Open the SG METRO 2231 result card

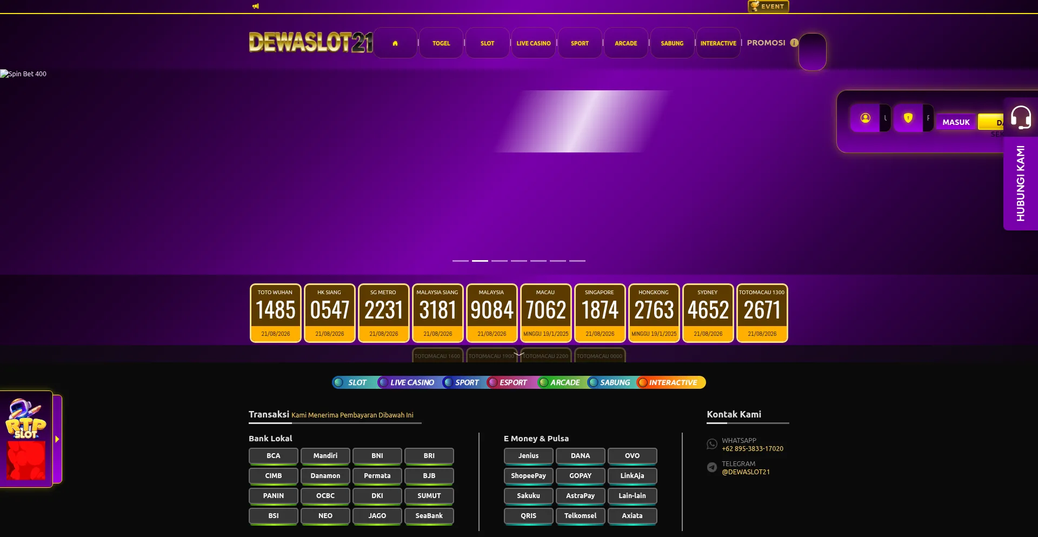point(384,313)
